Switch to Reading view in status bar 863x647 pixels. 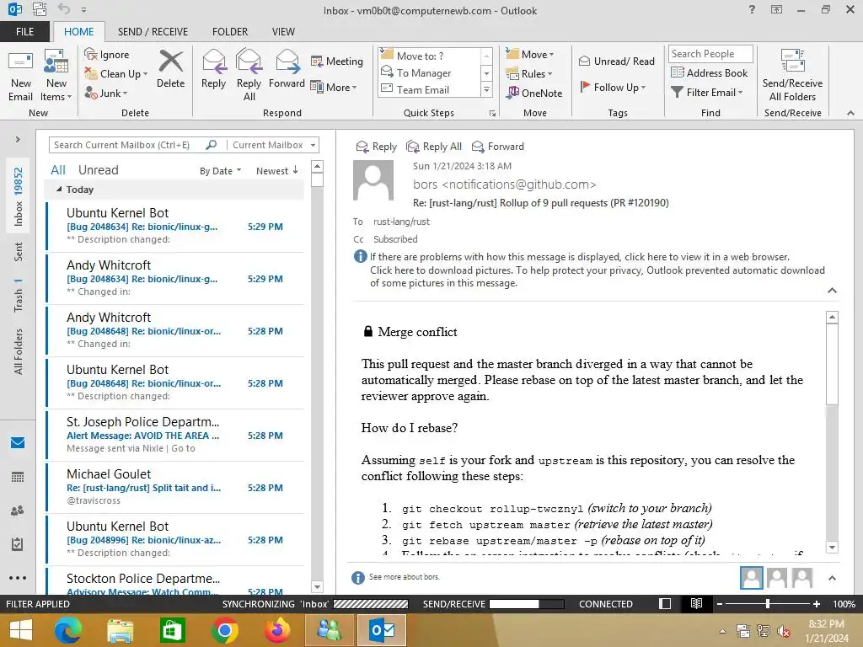pos(696,603)
